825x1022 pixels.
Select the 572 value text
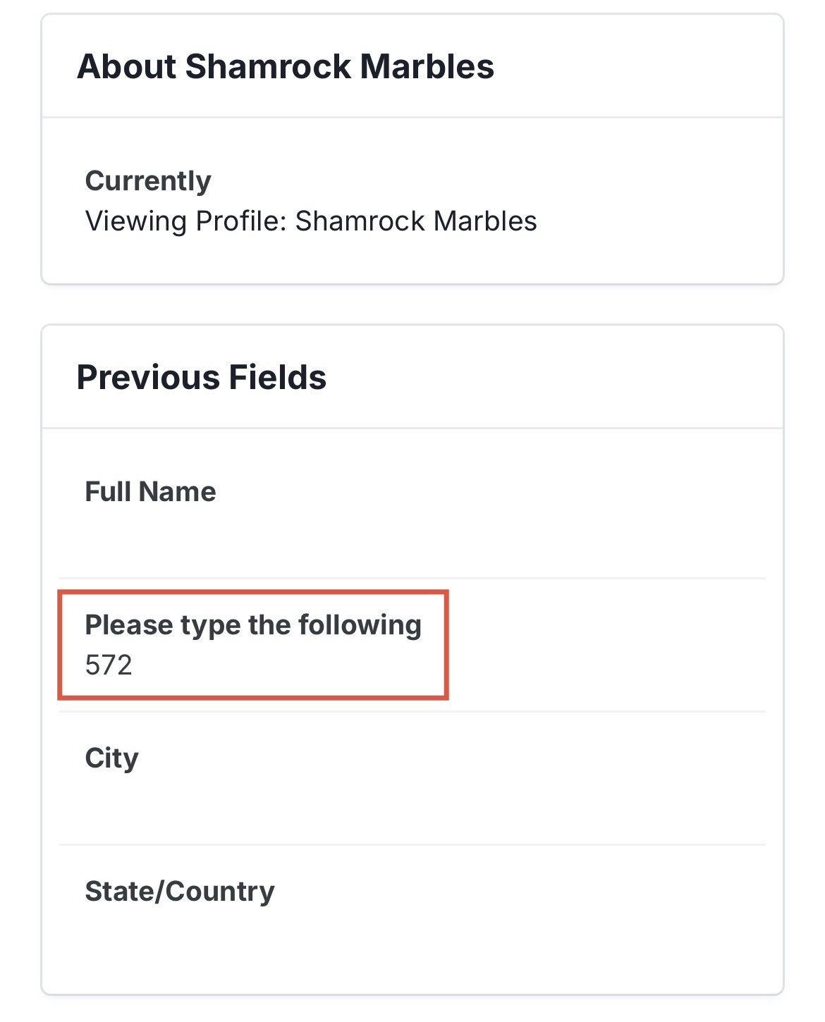[x=109, y=665]
